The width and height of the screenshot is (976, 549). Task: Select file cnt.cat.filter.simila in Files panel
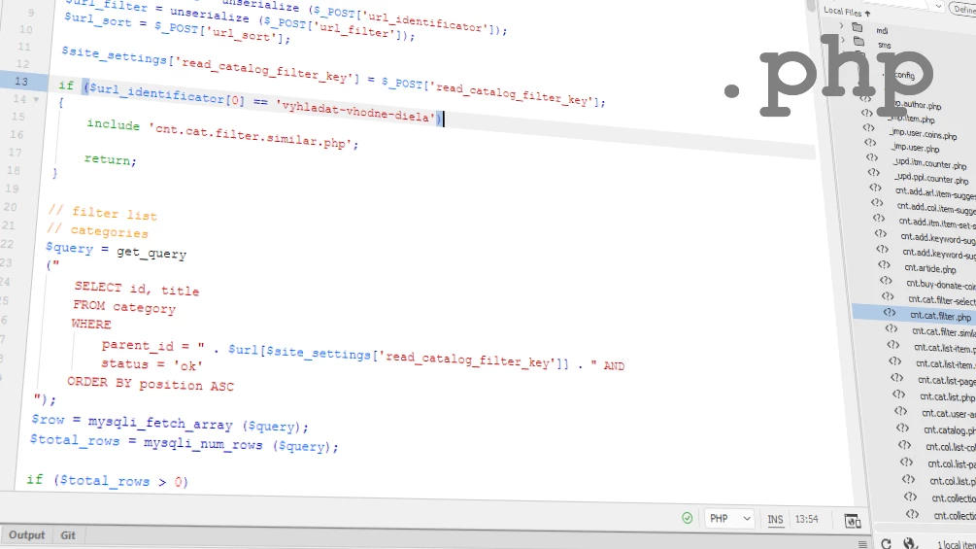[x=944, y=332]
